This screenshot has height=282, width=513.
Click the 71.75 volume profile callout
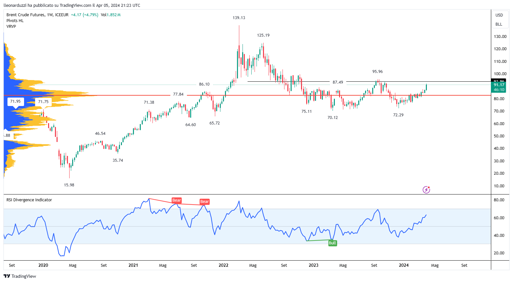pos(43,102)
